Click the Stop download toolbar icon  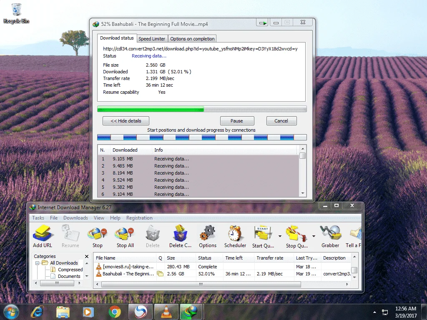click(x=97, y=236)
